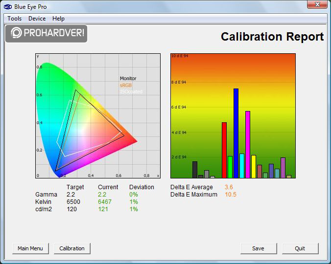Click the Main Menu button
Image resolution: width=331 pixels, height=264 pixels.
point(30,248)
